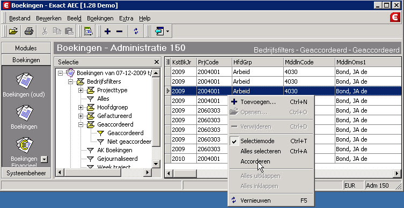Click the calendar period toolbar icon
This screenshot has width=404, height=208.
[x=89, y=32]
